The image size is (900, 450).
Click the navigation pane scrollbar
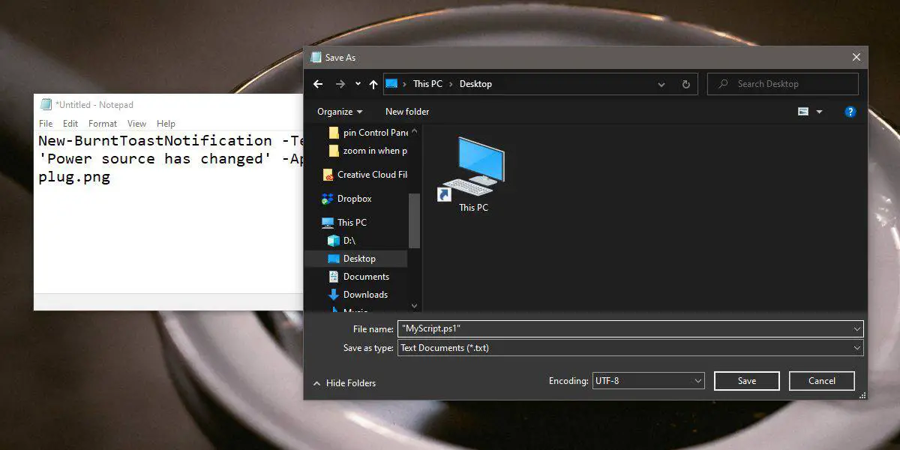click(415, 220)
